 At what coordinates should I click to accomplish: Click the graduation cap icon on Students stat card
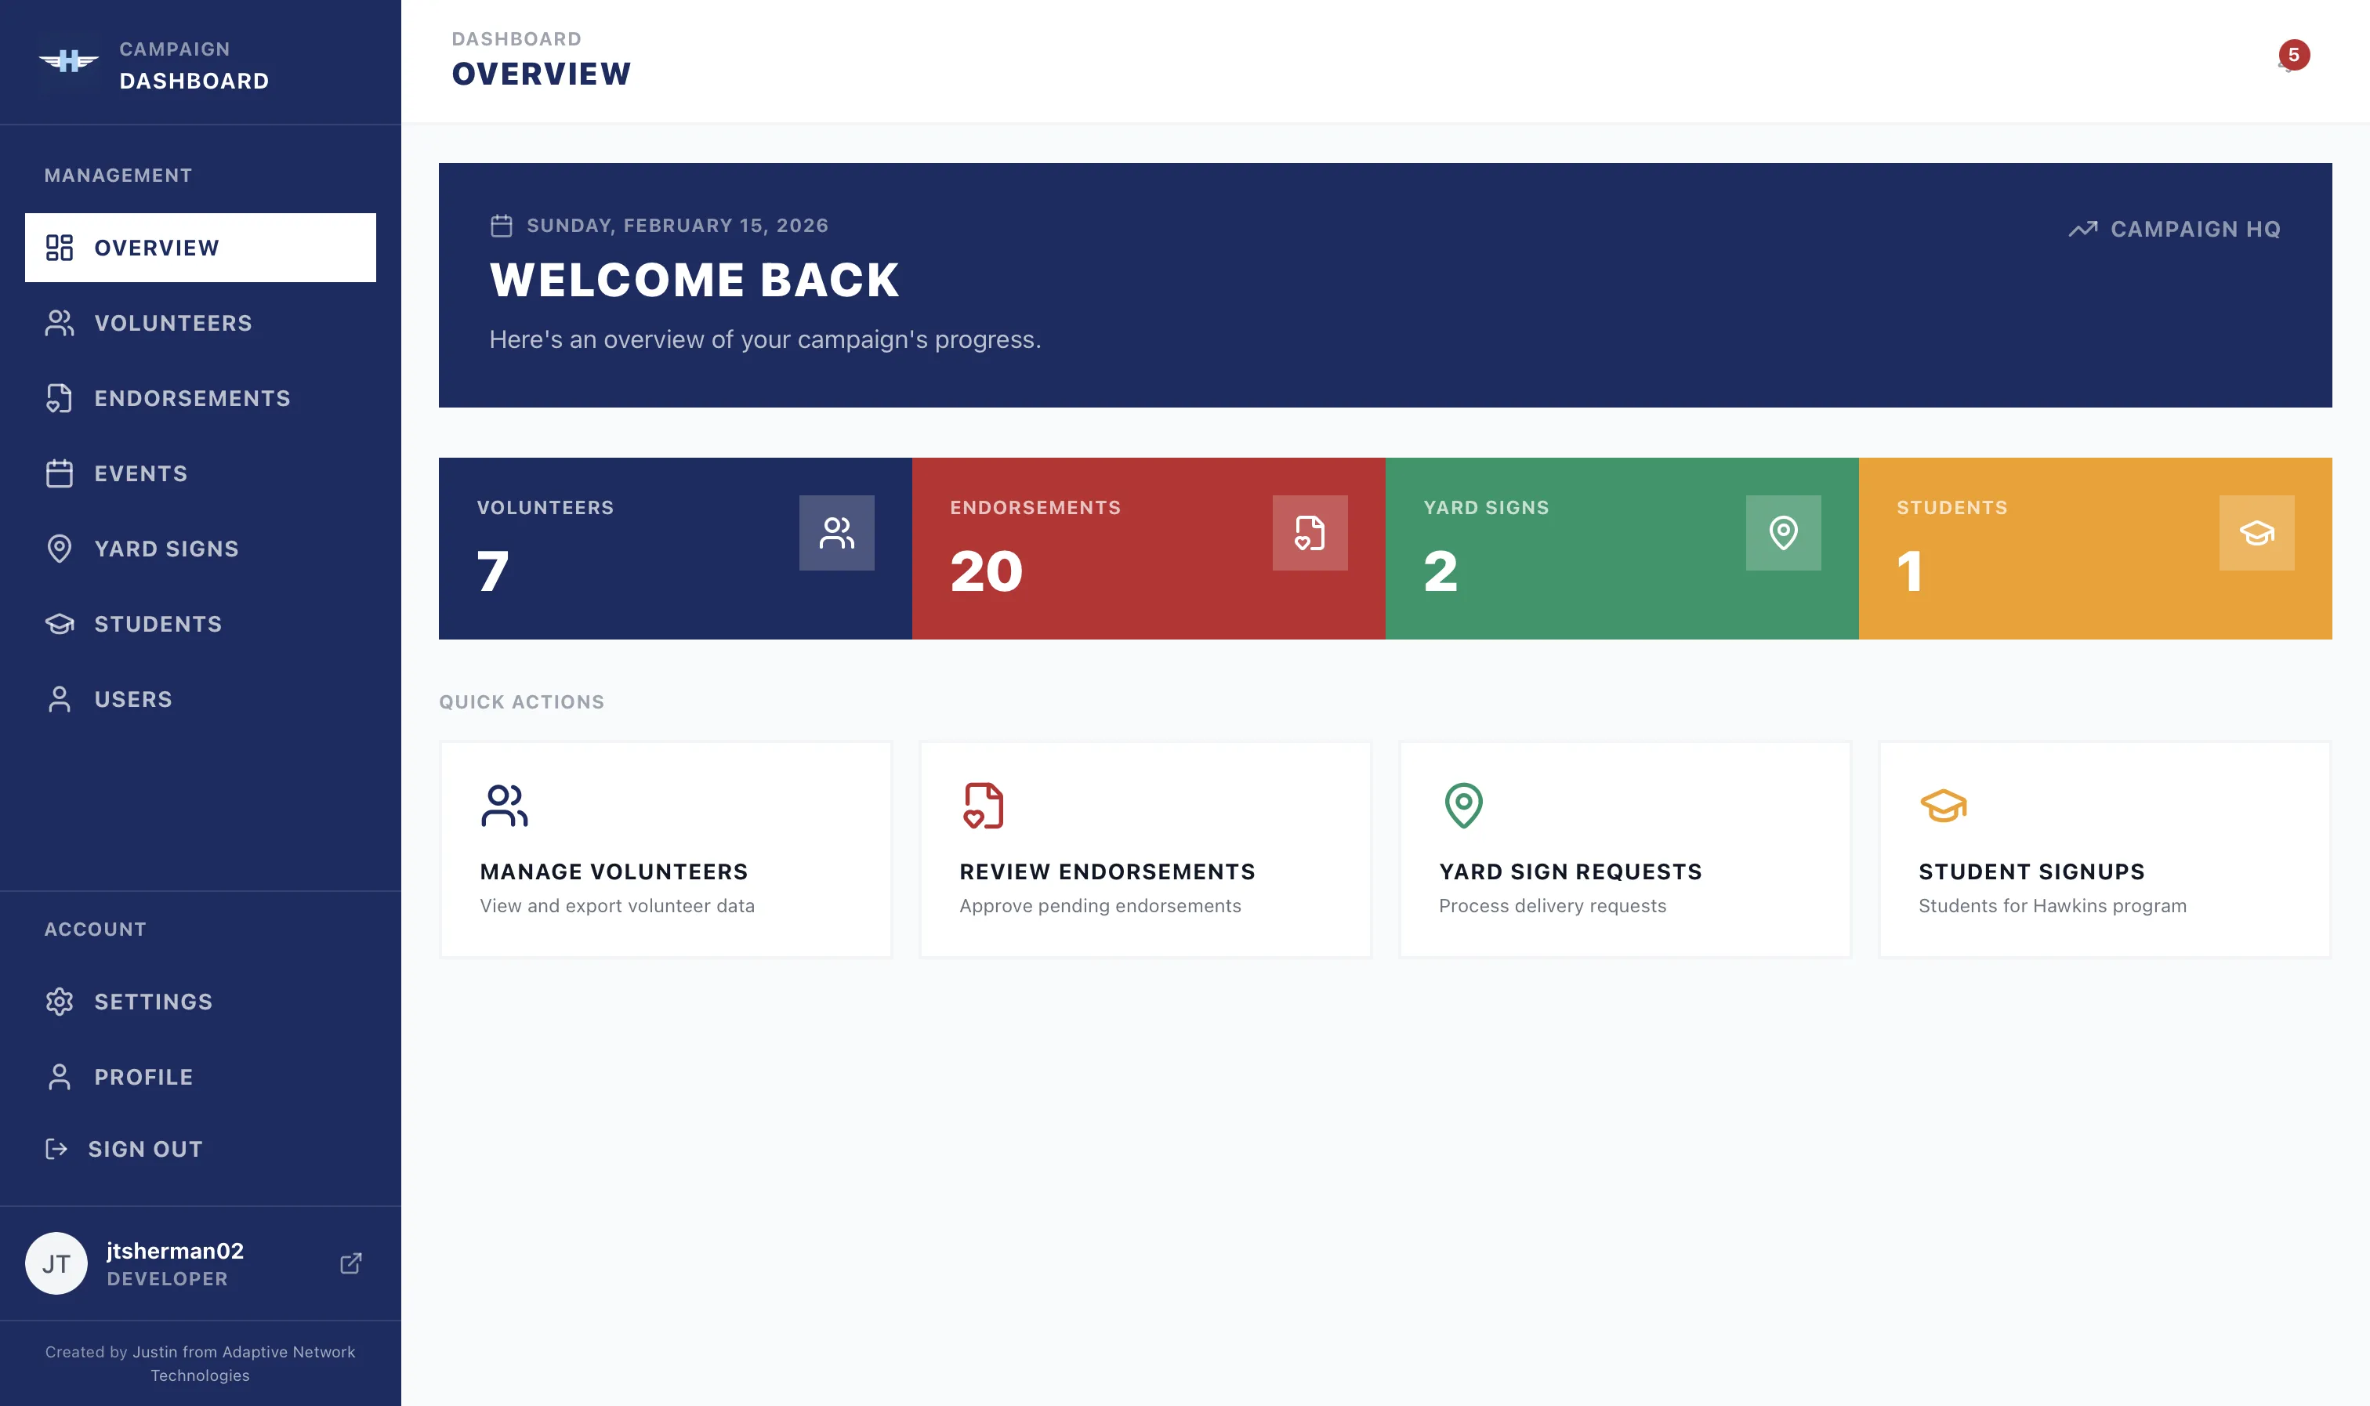tap(2257, 534)
